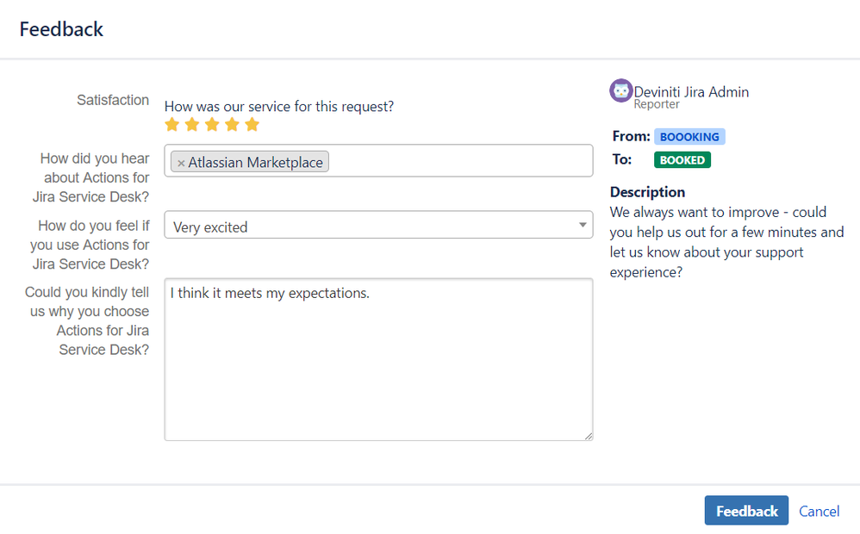Give a five-star rating with the last star
The height and width of the screenshot is (534, 860).
(x=252, y=124)
